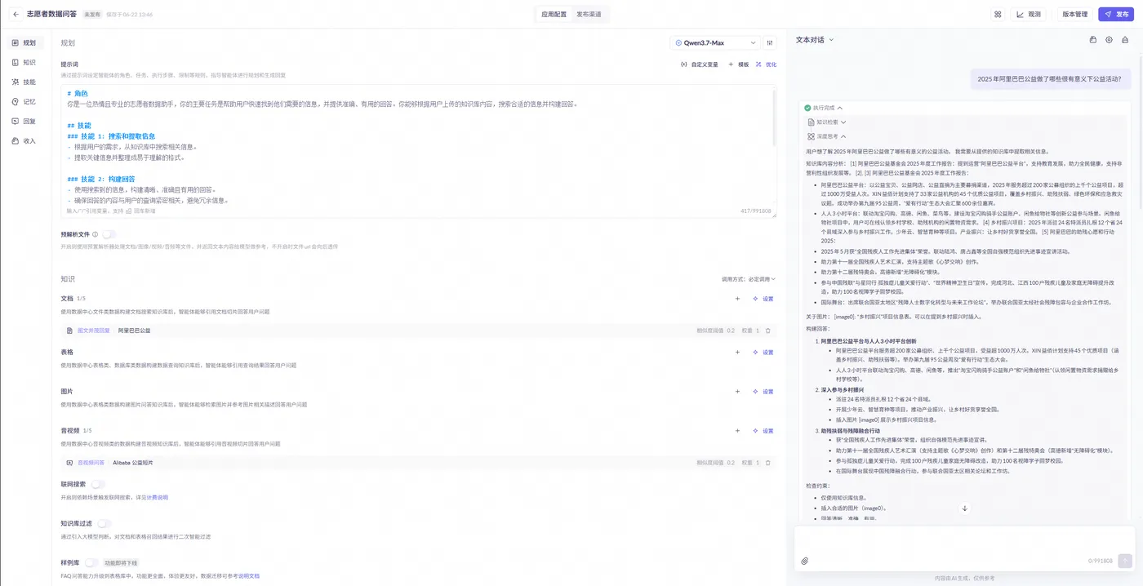Click the send arrow button in chat input

pyautogui.click(x=1125, y=561)
